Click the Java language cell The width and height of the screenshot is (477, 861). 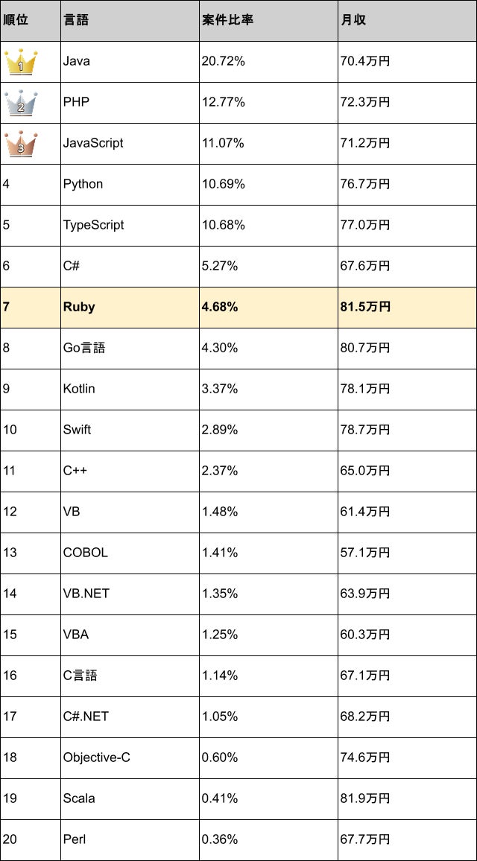77,61
